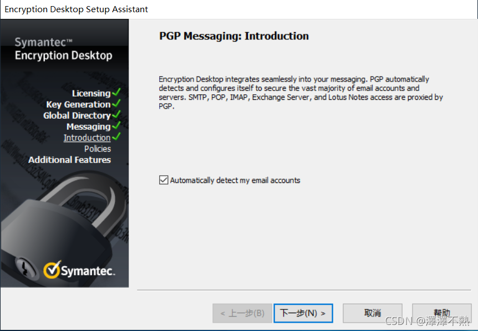This screenshot has height=331, width=478.
Task: Select the Policies step in the sidebar
Action: pyautogui.click(x=98, y=149)
